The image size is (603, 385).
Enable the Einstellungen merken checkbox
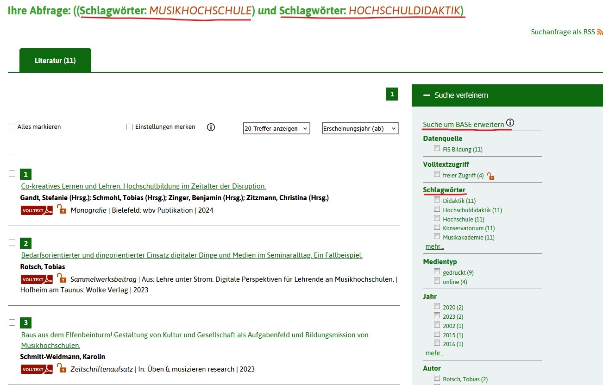click(x=130, y=127)
